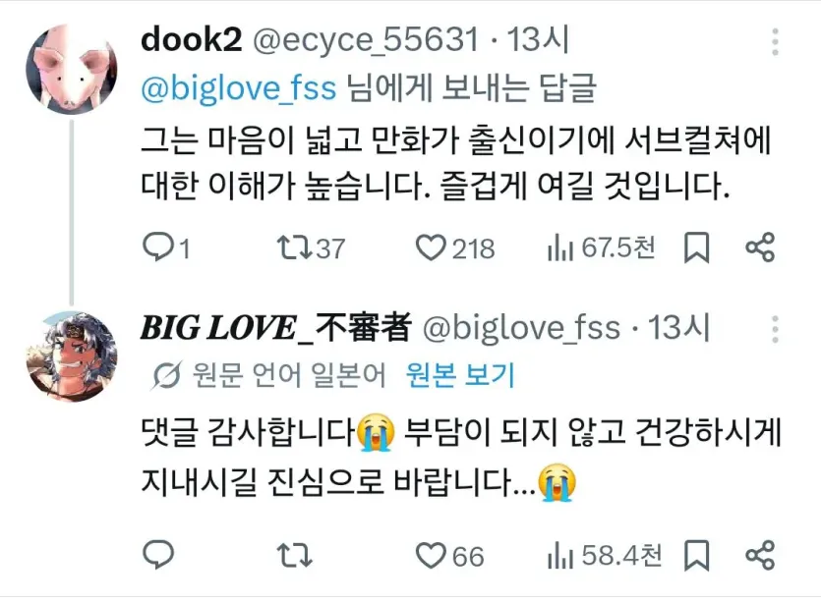Reply to BIG LOVE's tweet
This screenshot has width=821, height=603.
click(158, 554)
